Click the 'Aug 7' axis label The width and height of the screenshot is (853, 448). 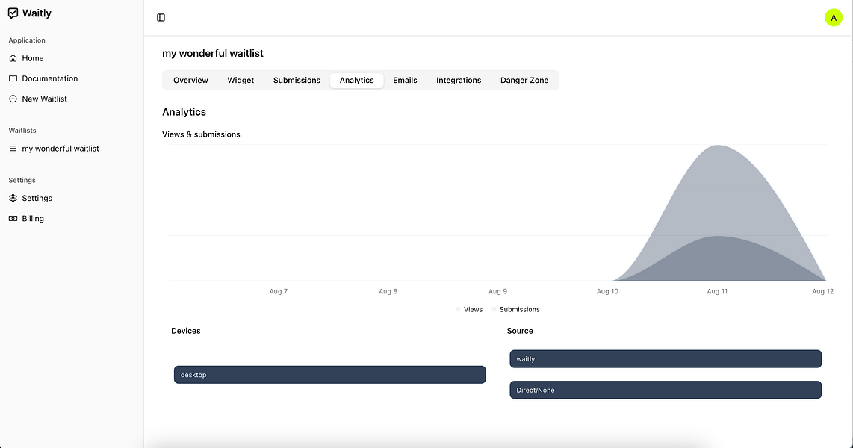click(x=279, y=291)
